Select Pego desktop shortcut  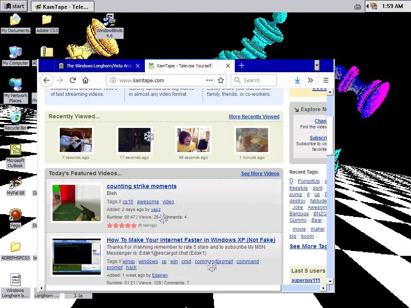point(15,218)
